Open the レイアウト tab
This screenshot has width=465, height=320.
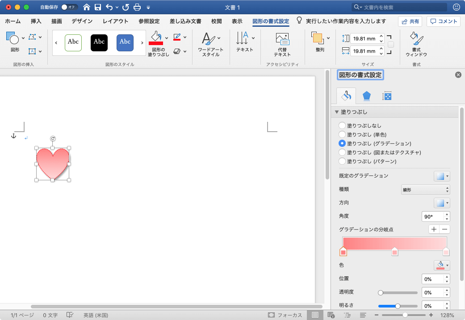point(115,21)
